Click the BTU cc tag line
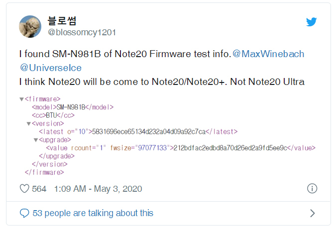Image resolution: width=334 pixels, height=229 pixels. 53,115
